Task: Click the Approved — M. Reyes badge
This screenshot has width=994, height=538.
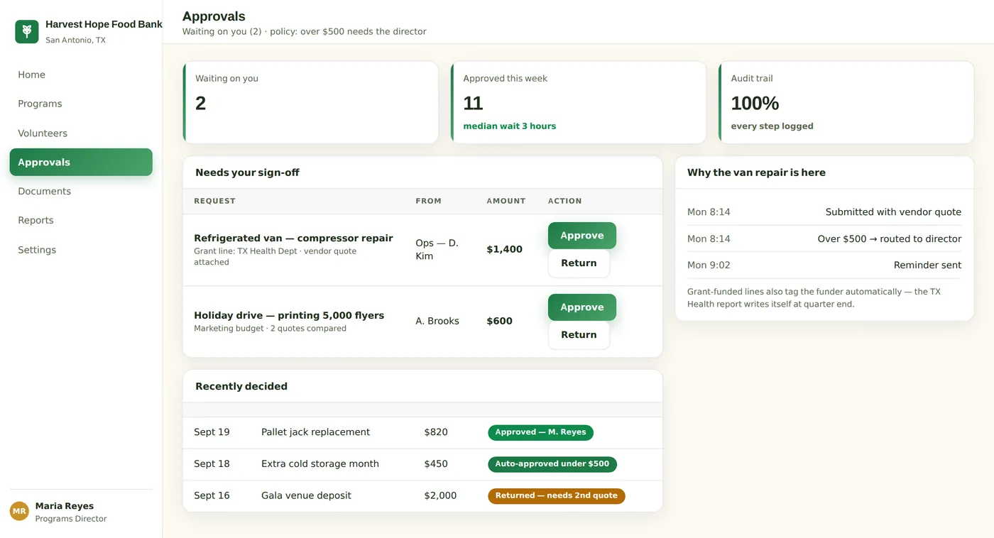Action: click(540, 432)
